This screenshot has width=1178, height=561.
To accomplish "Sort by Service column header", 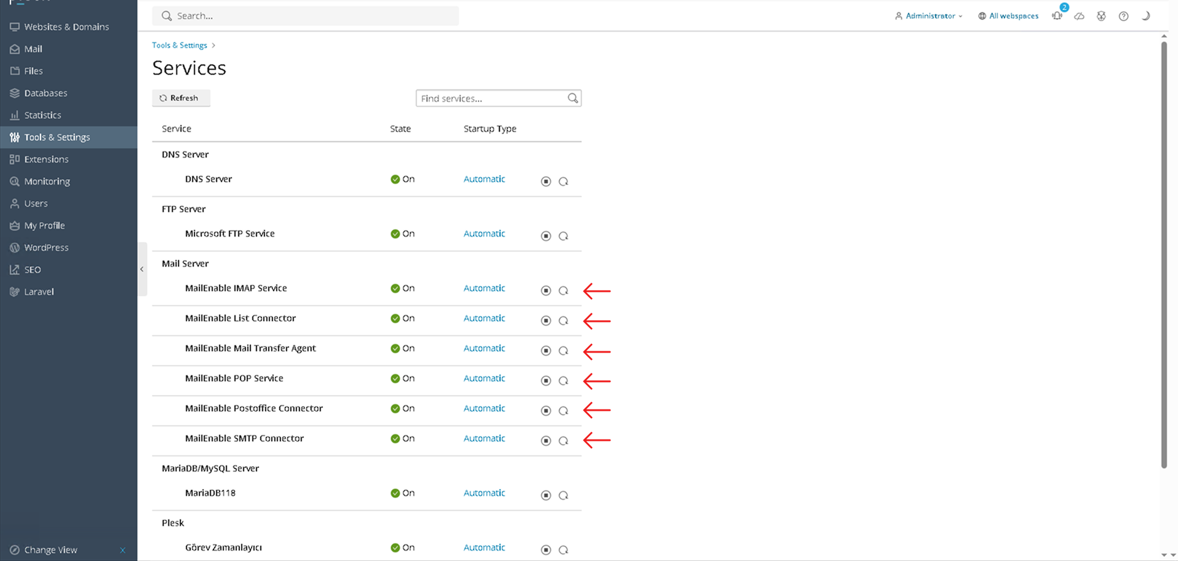I will pos(177,129).
